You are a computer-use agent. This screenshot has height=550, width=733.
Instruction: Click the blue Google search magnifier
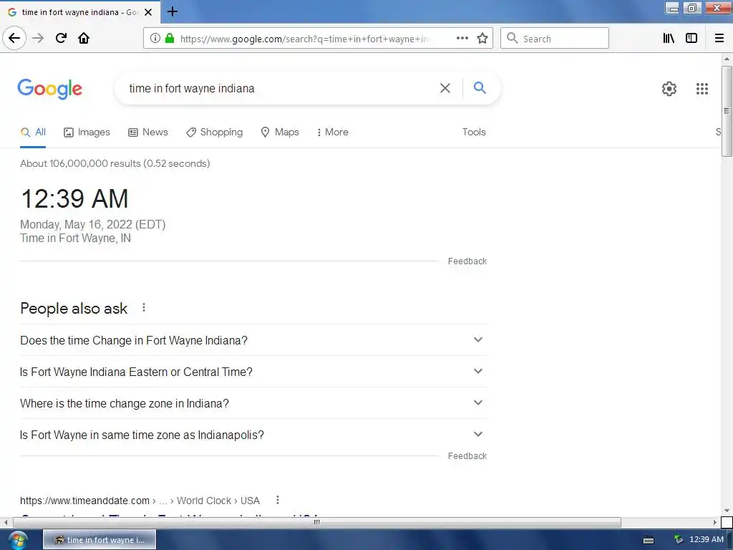click(x=480, y=87)
